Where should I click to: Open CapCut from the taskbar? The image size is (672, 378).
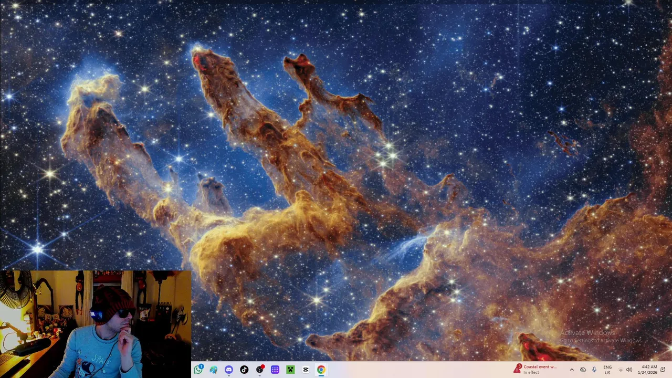(x=306, y=370)
